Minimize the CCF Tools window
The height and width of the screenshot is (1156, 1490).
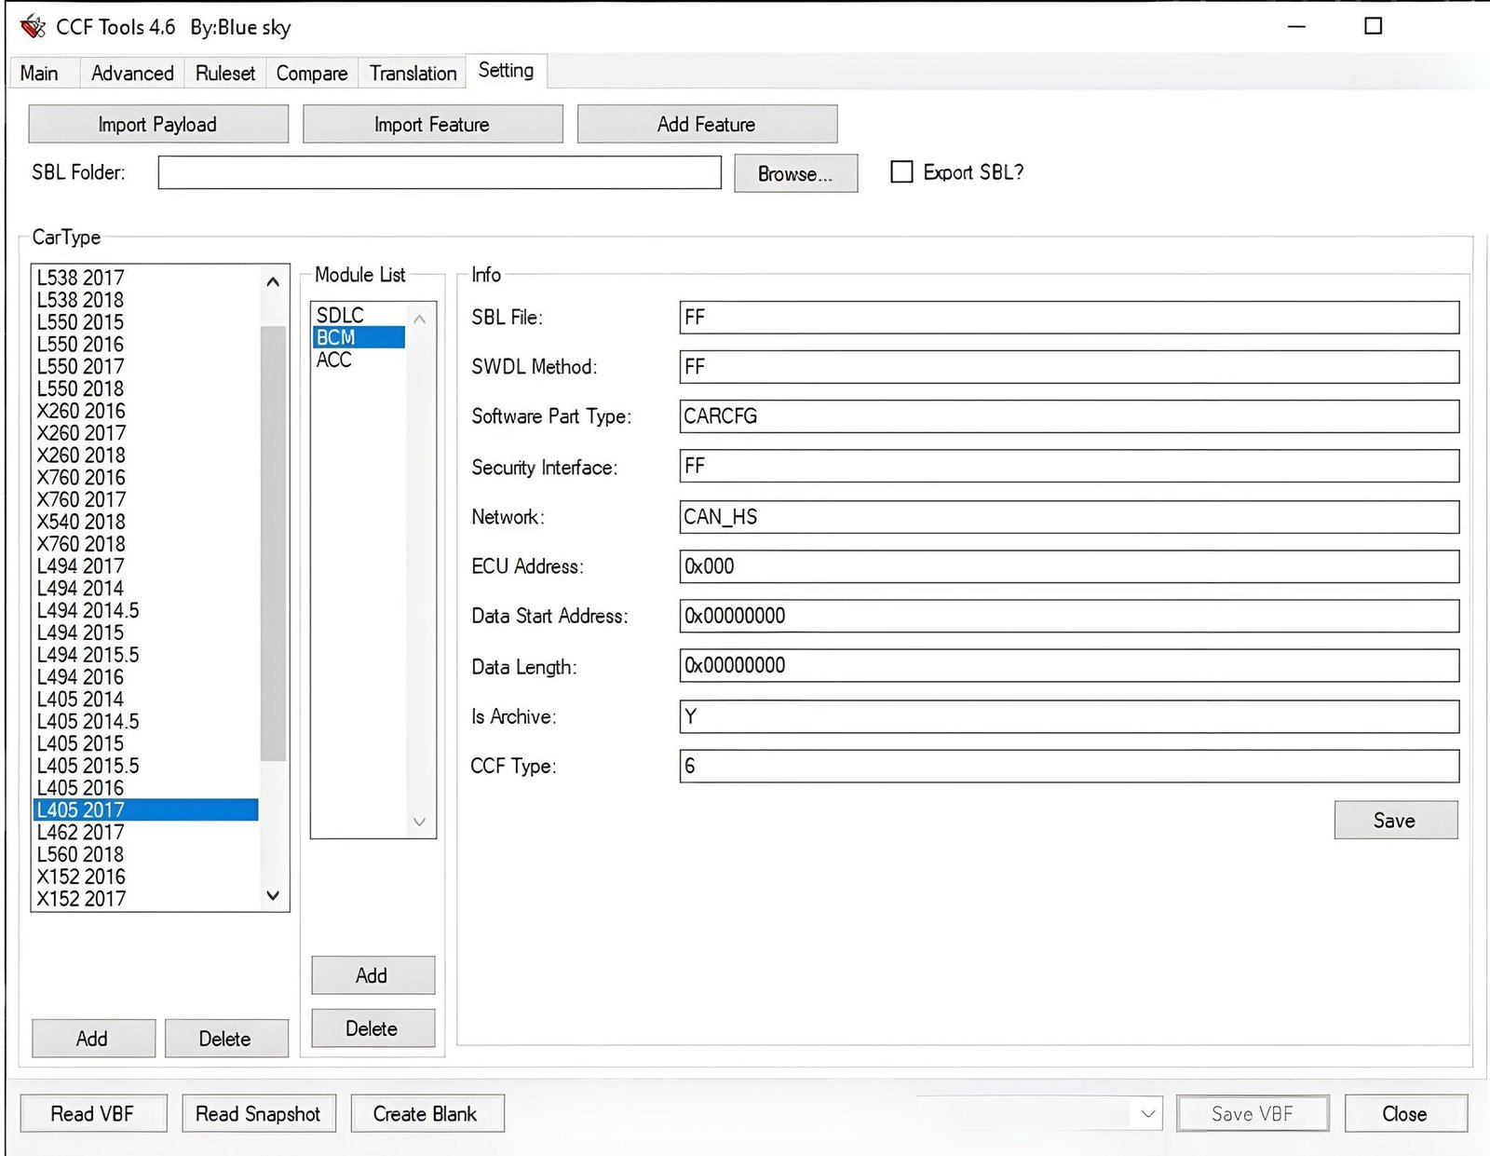pyautogui.click(x=1296, y=26)
